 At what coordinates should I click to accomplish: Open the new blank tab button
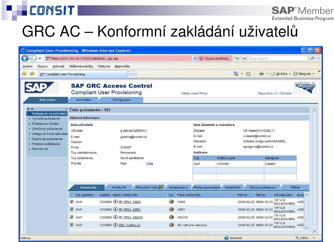tap(132, 74)
